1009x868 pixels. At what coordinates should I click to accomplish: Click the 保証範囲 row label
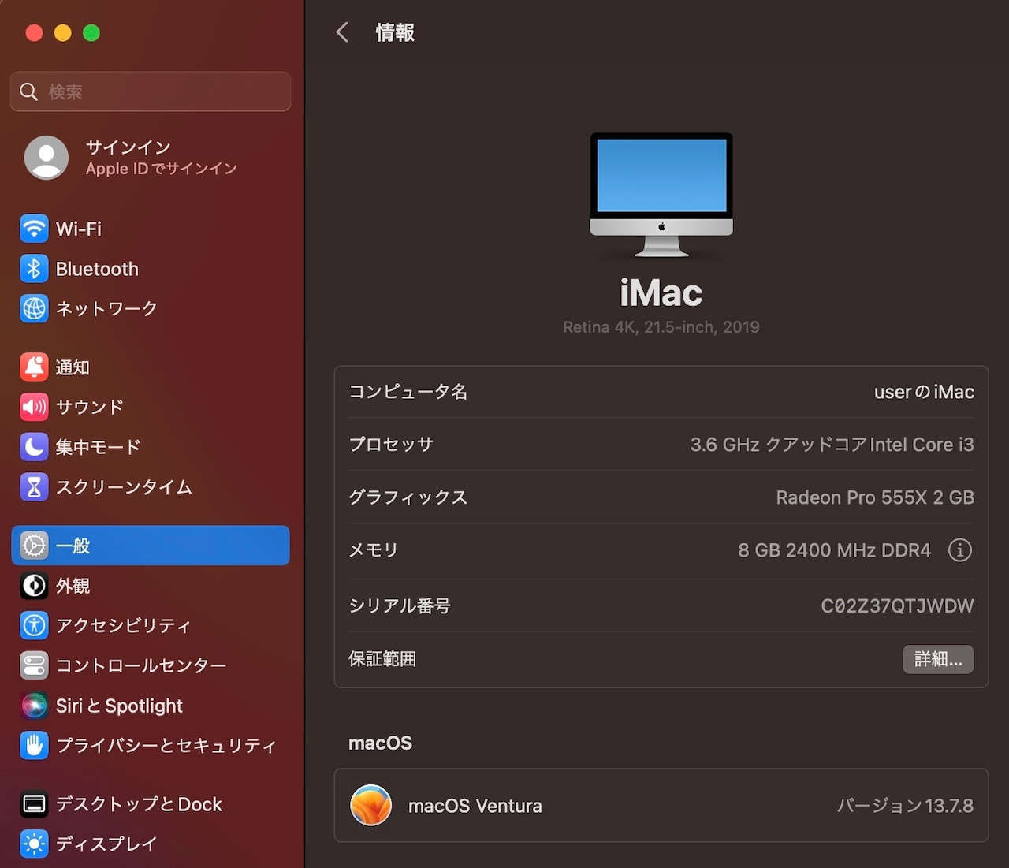coord(382,659)
